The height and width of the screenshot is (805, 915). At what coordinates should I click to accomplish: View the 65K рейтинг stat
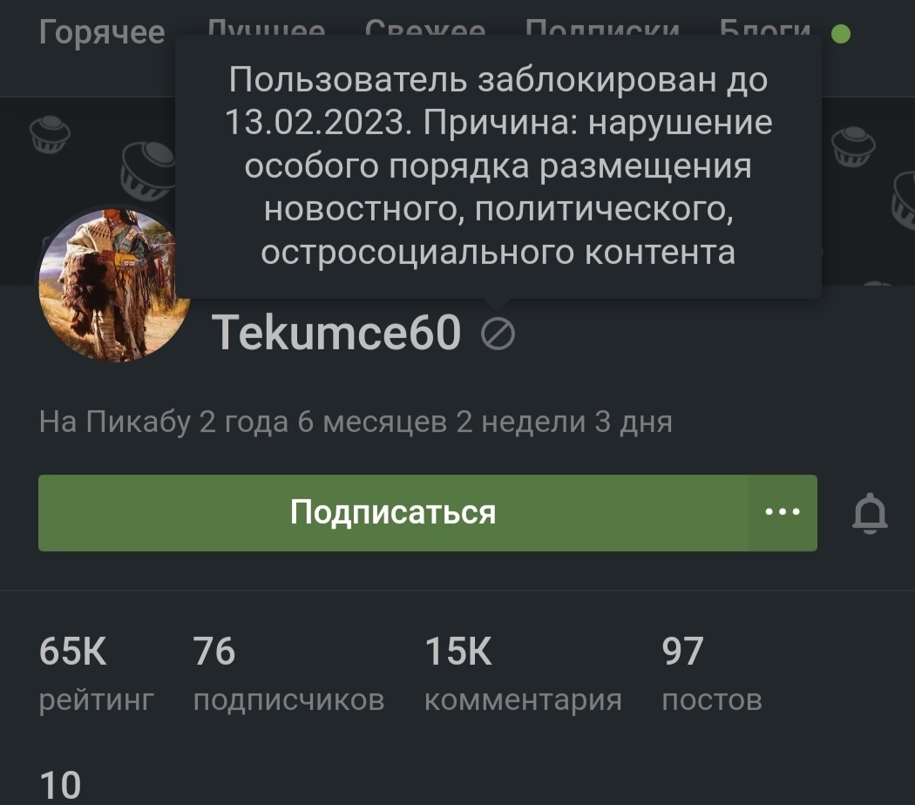(x=96, y=674)
